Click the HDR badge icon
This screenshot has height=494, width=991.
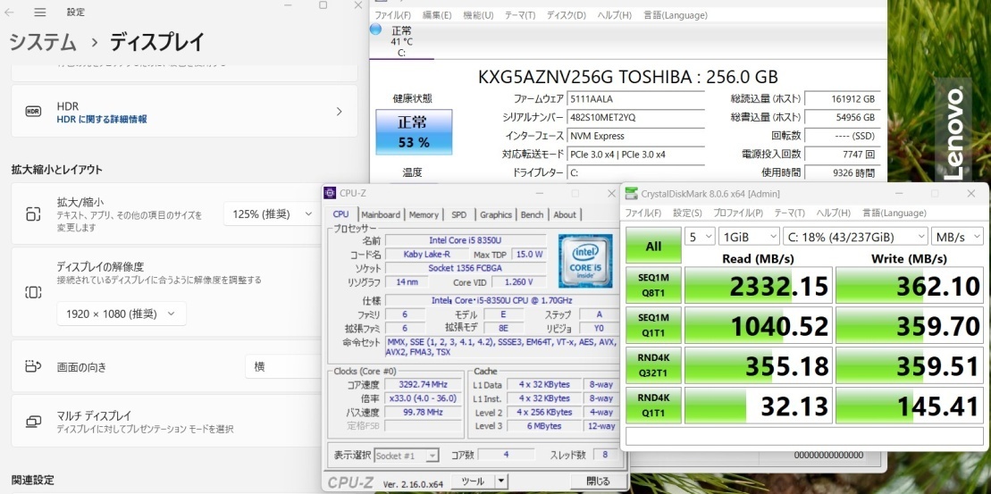pyautogui.click(x=33, y=112)
